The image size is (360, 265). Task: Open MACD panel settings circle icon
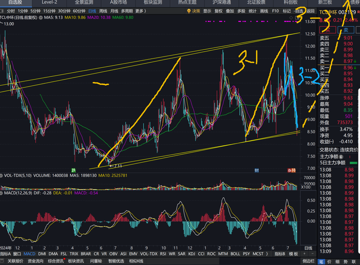pyautogui.click(x=2, y=193)
